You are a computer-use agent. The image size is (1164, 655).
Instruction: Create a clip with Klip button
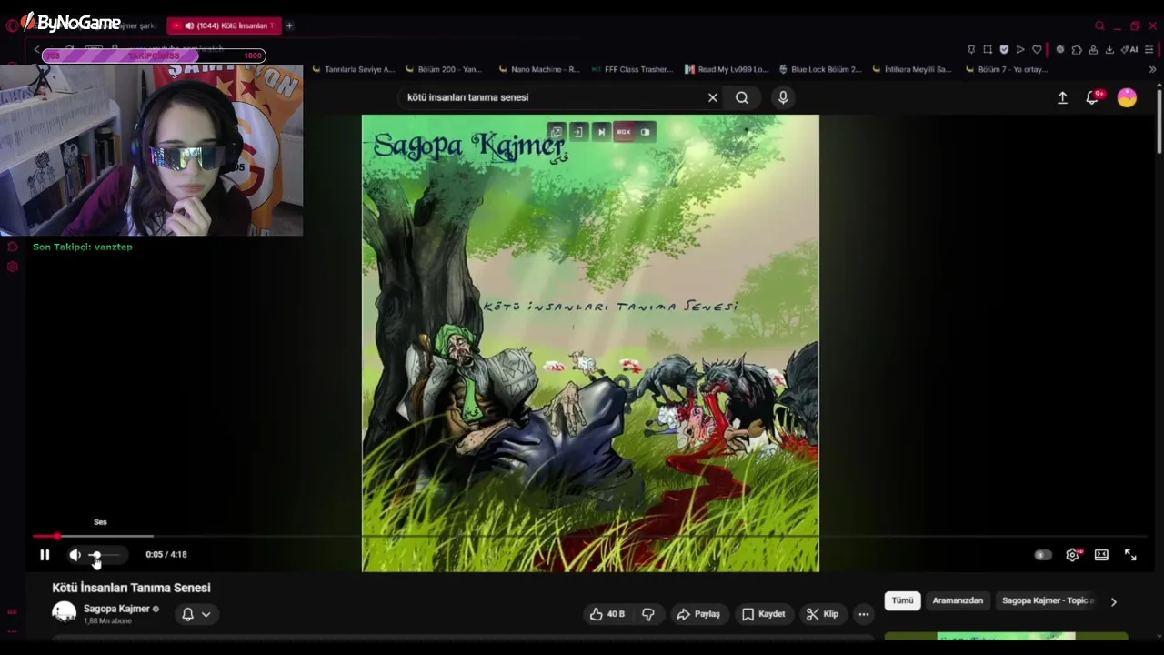pos(822,614)
